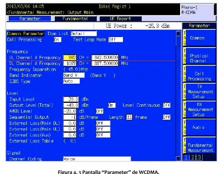Open the Item List Detail field

(x=84, y=34)
